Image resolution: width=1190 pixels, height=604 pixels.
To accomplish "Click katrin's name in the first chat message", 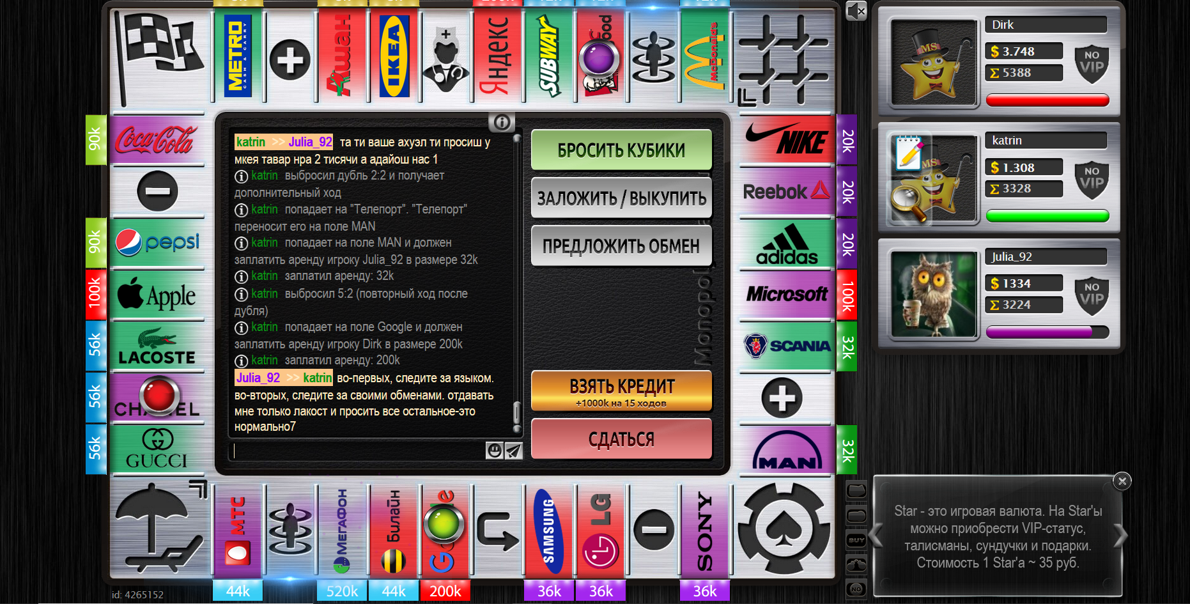I will (x=251, y=142).
